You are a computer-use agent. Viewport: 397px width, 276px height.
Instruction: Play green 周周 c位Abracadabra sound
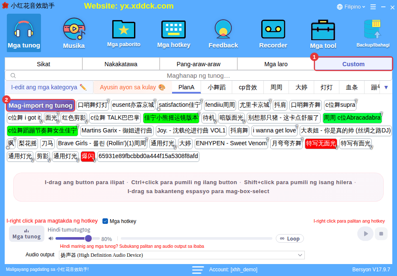coord(352,118)
